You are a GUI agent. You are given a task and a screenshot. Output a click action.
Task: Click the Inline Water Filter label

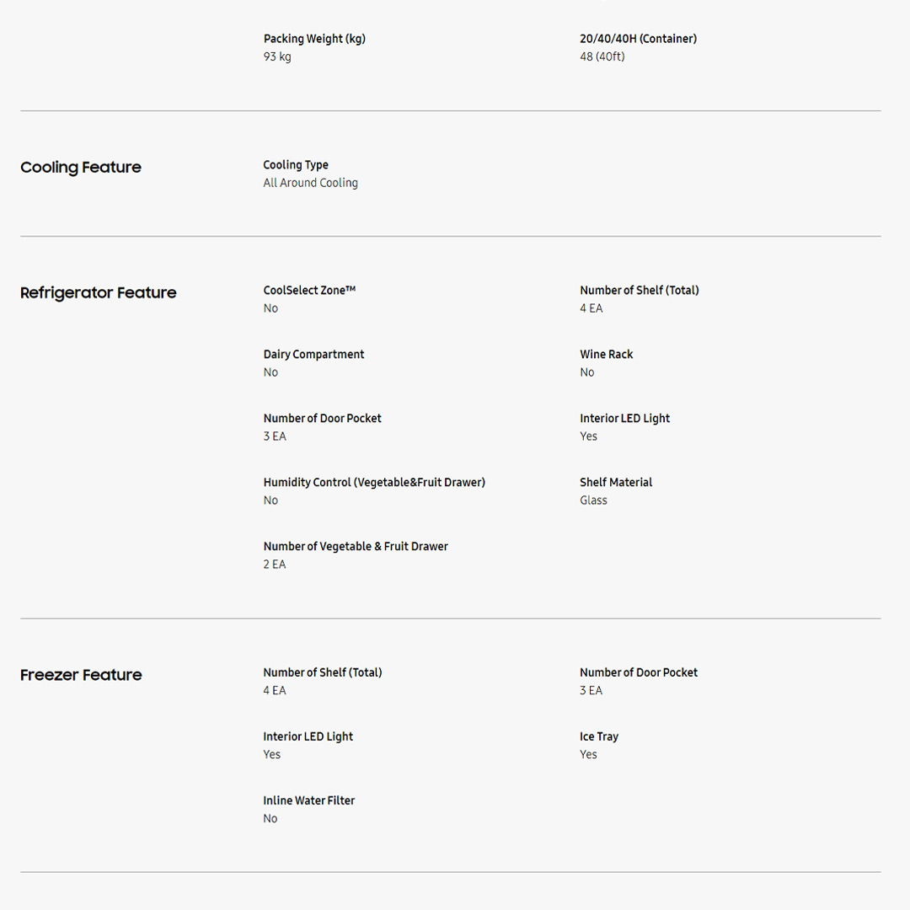tap(308, 801)
